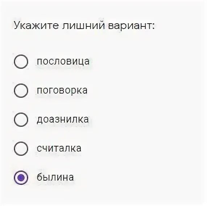
Task: Click the 'доазнилка' option label text
Action: tap(63, 119)
